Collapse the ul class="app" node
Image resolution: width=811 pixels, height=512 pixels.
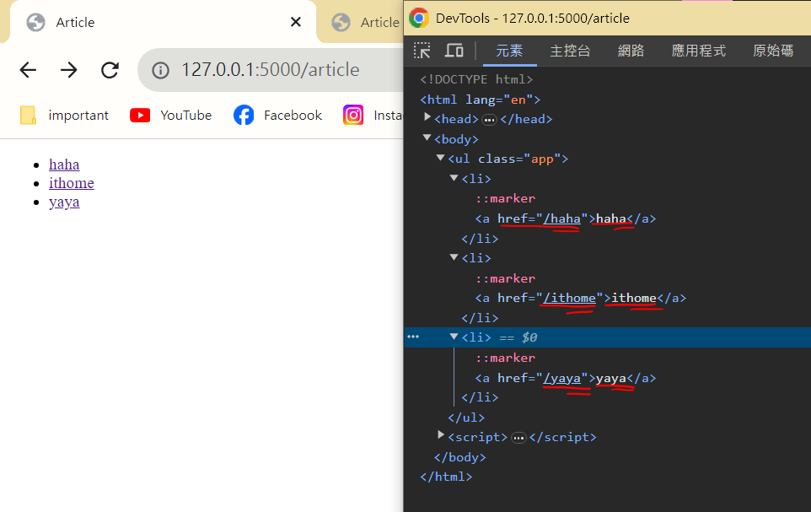point(441,158)
